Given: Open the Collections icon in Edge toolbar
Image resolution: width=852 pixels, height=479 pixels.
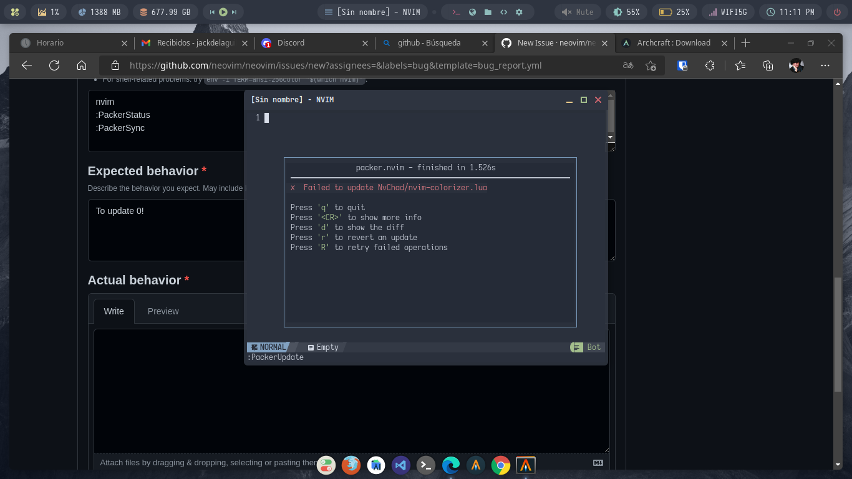Looking at the screenshot, I should tap(767, 65).
